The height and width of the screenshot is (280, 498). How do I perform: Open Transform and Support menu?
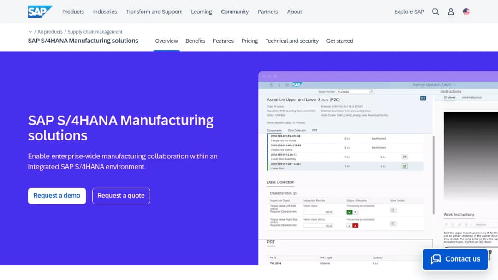[x=154, y=12]
